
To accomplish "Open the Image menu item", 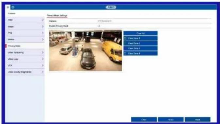I will 25,27.
